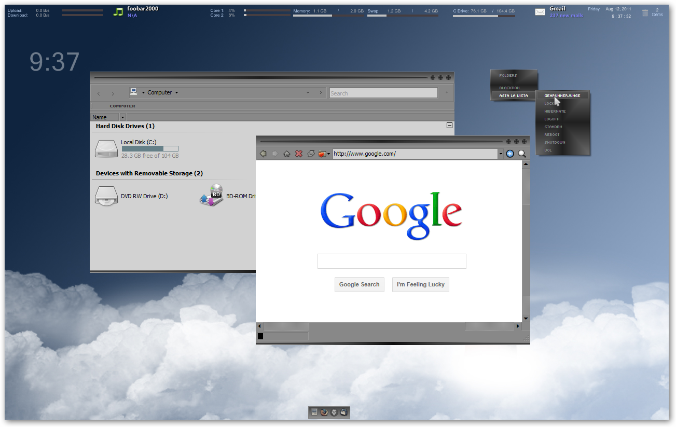Viewport: 676px width, 427px height.
Task: Reload the page with the refresh icon
Action: [x=311, y=154]
